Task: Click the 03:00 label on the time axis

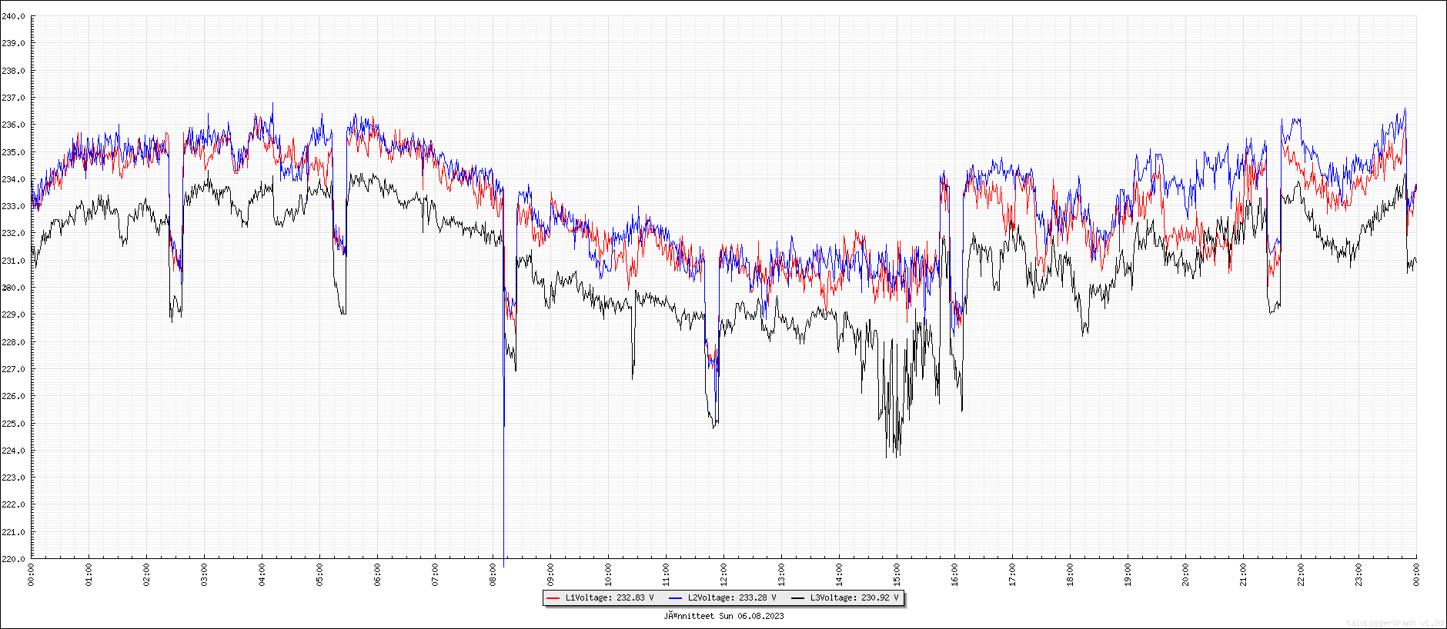Action: pos(204,574)
